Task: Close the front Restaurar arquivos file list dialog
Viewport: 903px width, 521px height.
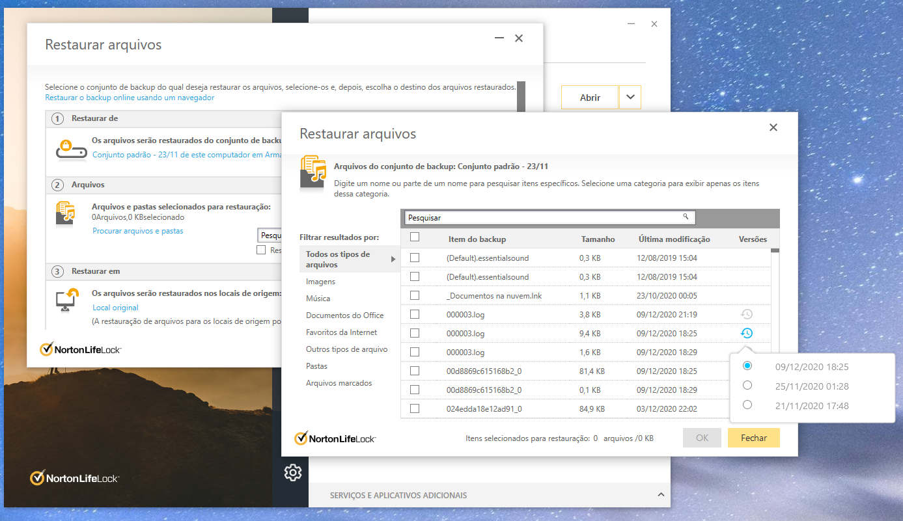Action: (773, 127)
